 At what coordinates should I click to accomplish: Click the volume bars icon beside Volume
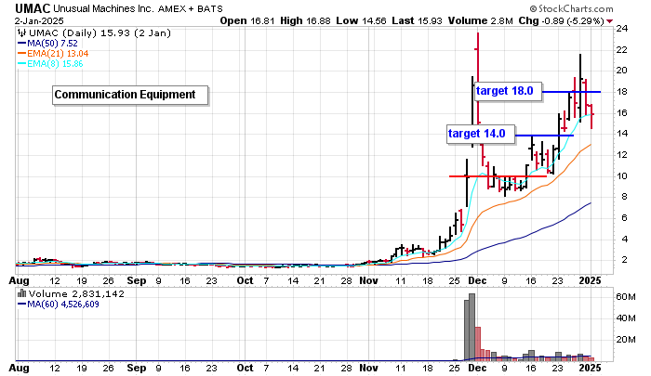[22, 294]
